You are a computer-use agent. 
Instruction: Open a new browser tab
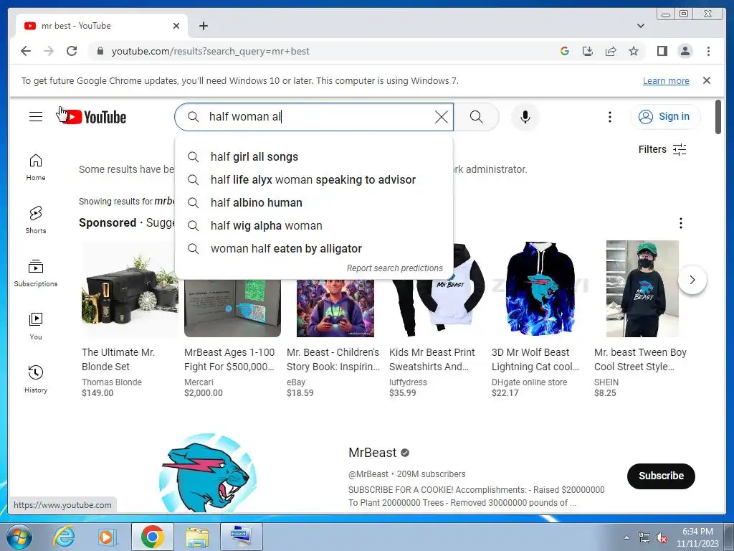tap(203, 26)
